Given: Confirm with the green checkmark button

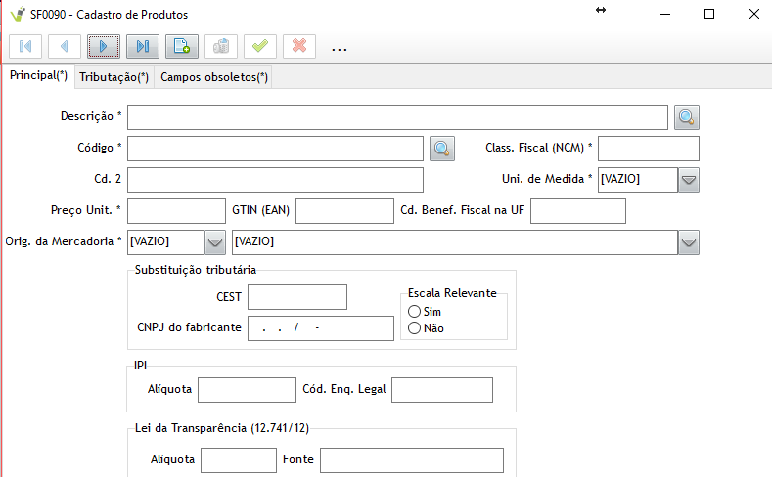Looking at the screenshot, I should click(x=260, y=47).
